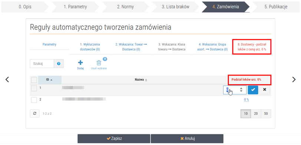Sort the table by Nazwa column
Screen dimensions: 301x145
coord(141,80)
